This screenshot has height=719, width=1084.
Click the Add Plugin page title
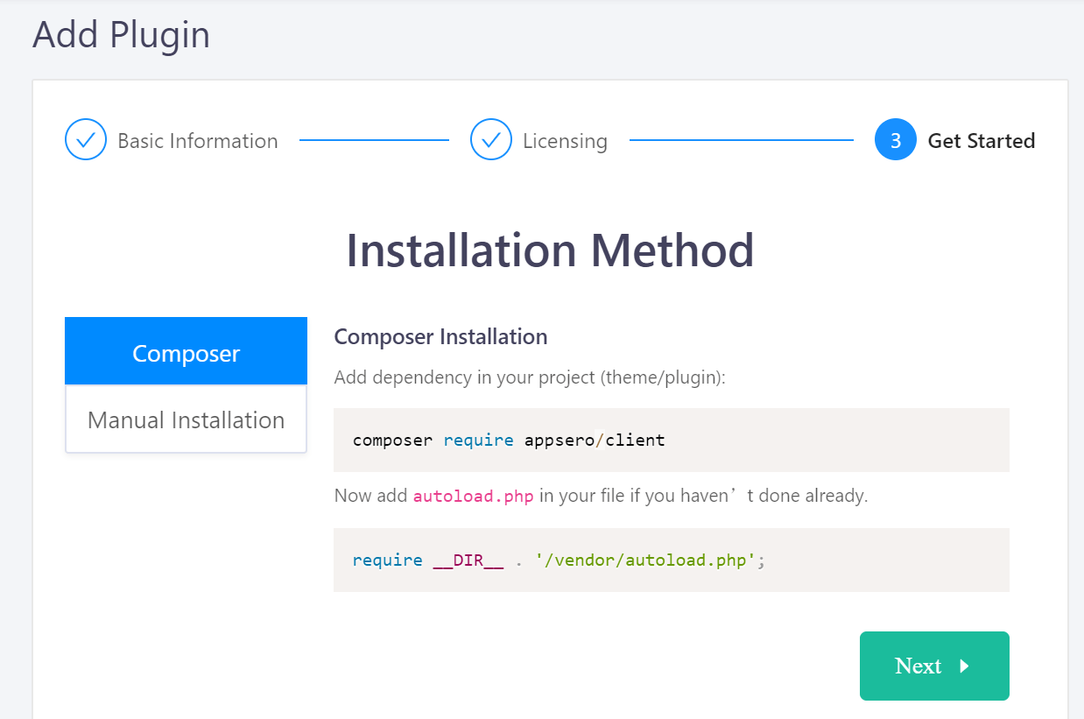tap(121, 35)
